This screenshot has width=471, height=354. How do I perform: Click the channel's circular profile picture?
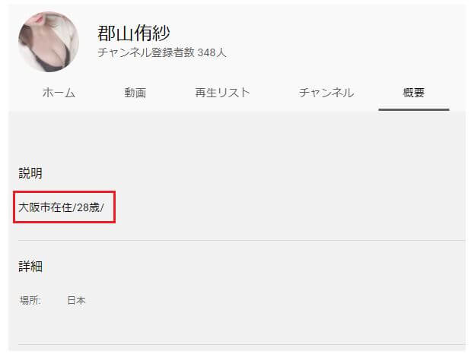pos(49,42)
